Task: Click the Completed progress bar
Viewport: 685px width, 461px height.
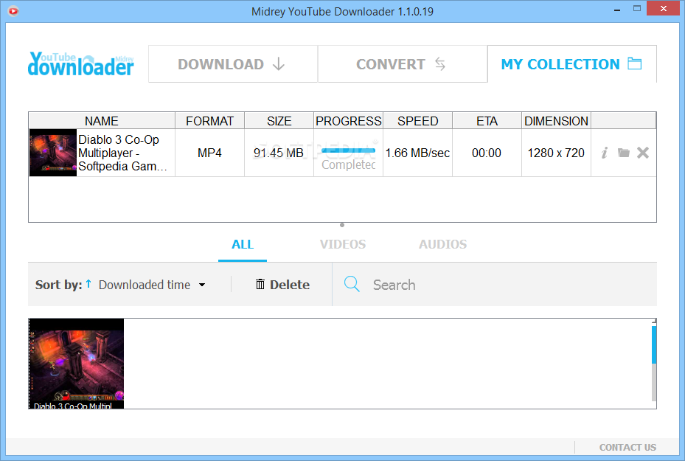Action: tap(348, 150)
